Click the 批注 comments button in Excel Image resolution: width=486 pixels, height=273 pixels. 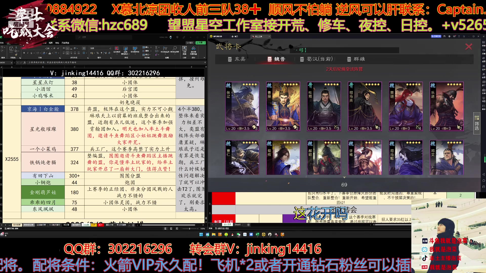pos(190,43)
